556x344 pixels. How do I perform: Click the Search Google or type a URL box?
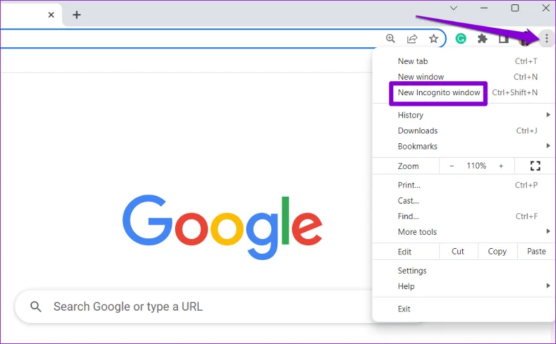(194, 306)
